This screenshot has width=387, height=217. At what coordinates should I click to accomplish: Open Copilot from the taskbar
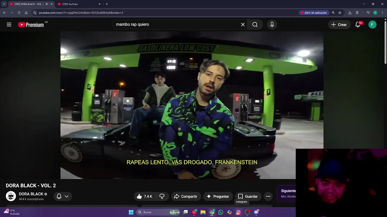(229, 212)
